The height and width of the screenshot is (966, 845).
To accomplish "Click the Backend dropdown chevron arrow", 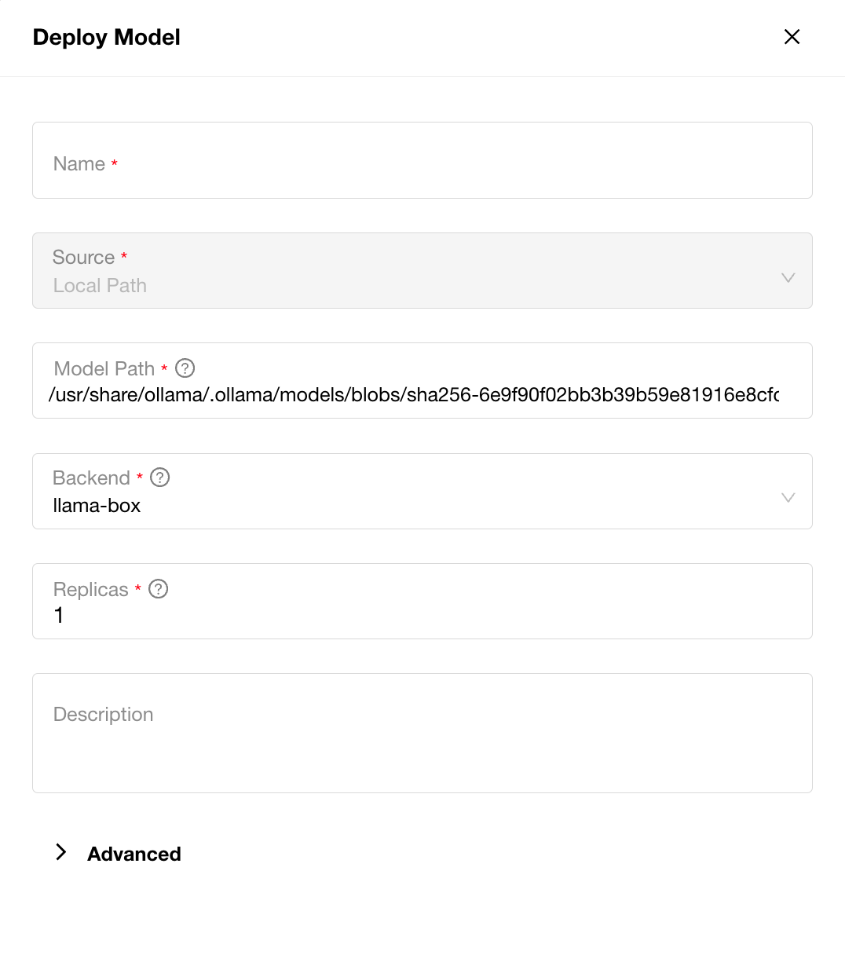I will pyautogui.click(x=788, y=497).
